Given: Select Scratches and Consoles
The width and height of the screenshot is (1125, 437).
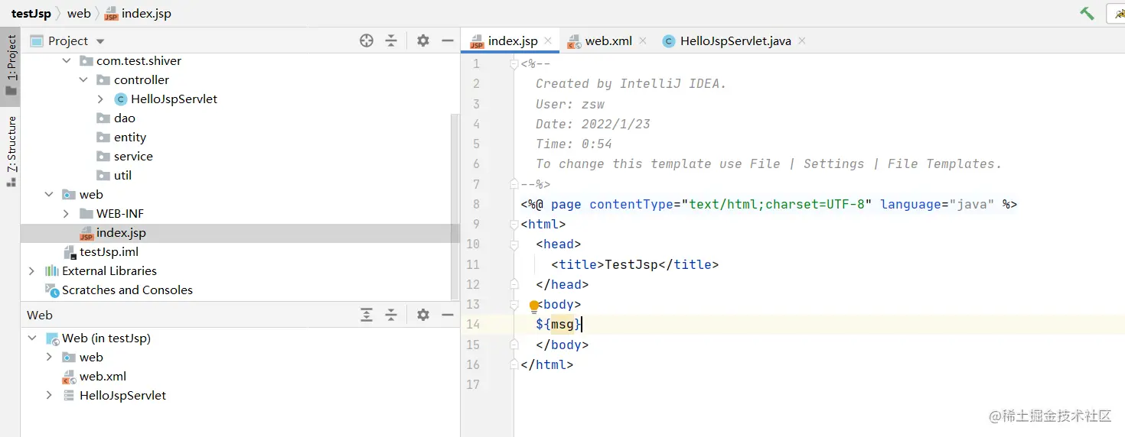Looking at the screenshot, I should coord(127,290).
